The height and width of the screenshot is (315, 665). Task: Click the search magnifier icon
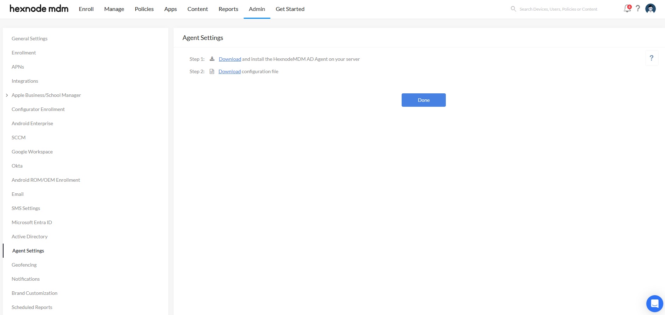point(513,9)
